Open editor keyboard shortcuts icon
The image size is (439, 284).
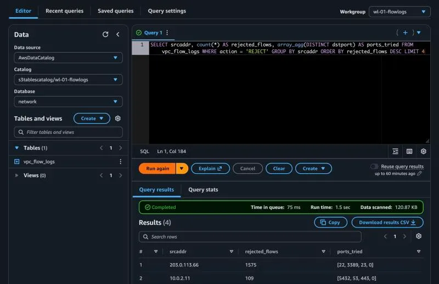pos(409,151)
